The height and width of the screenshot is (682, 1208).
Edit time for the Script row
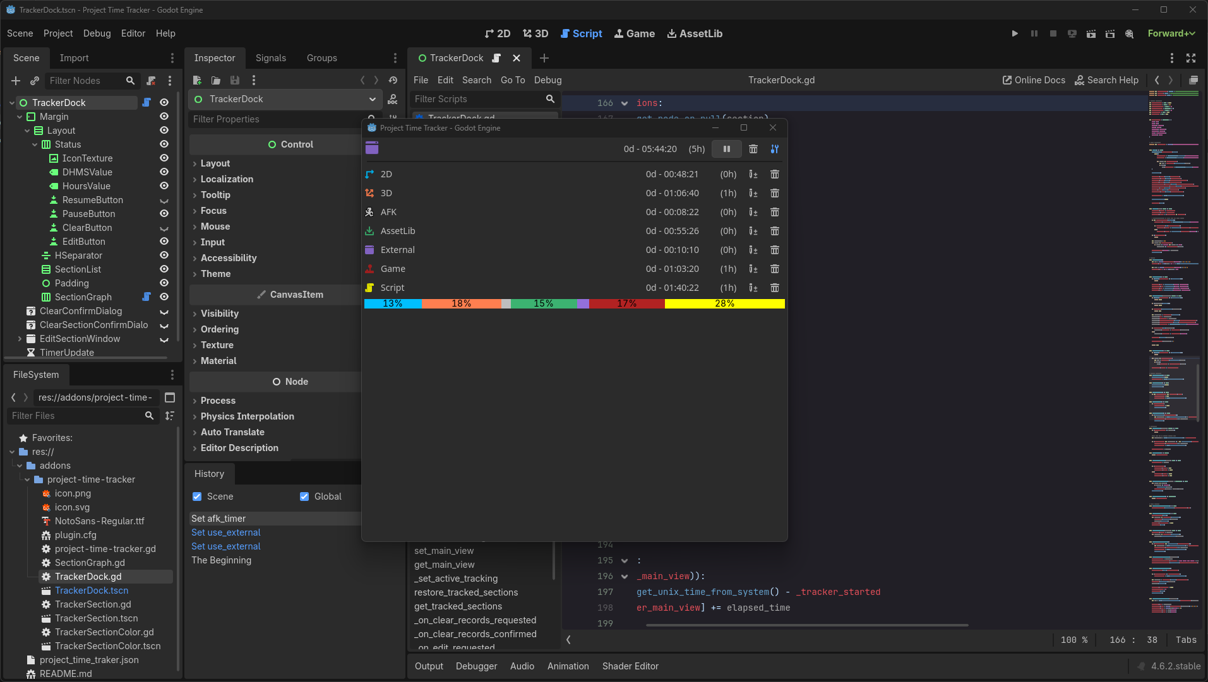coord(753,288)
